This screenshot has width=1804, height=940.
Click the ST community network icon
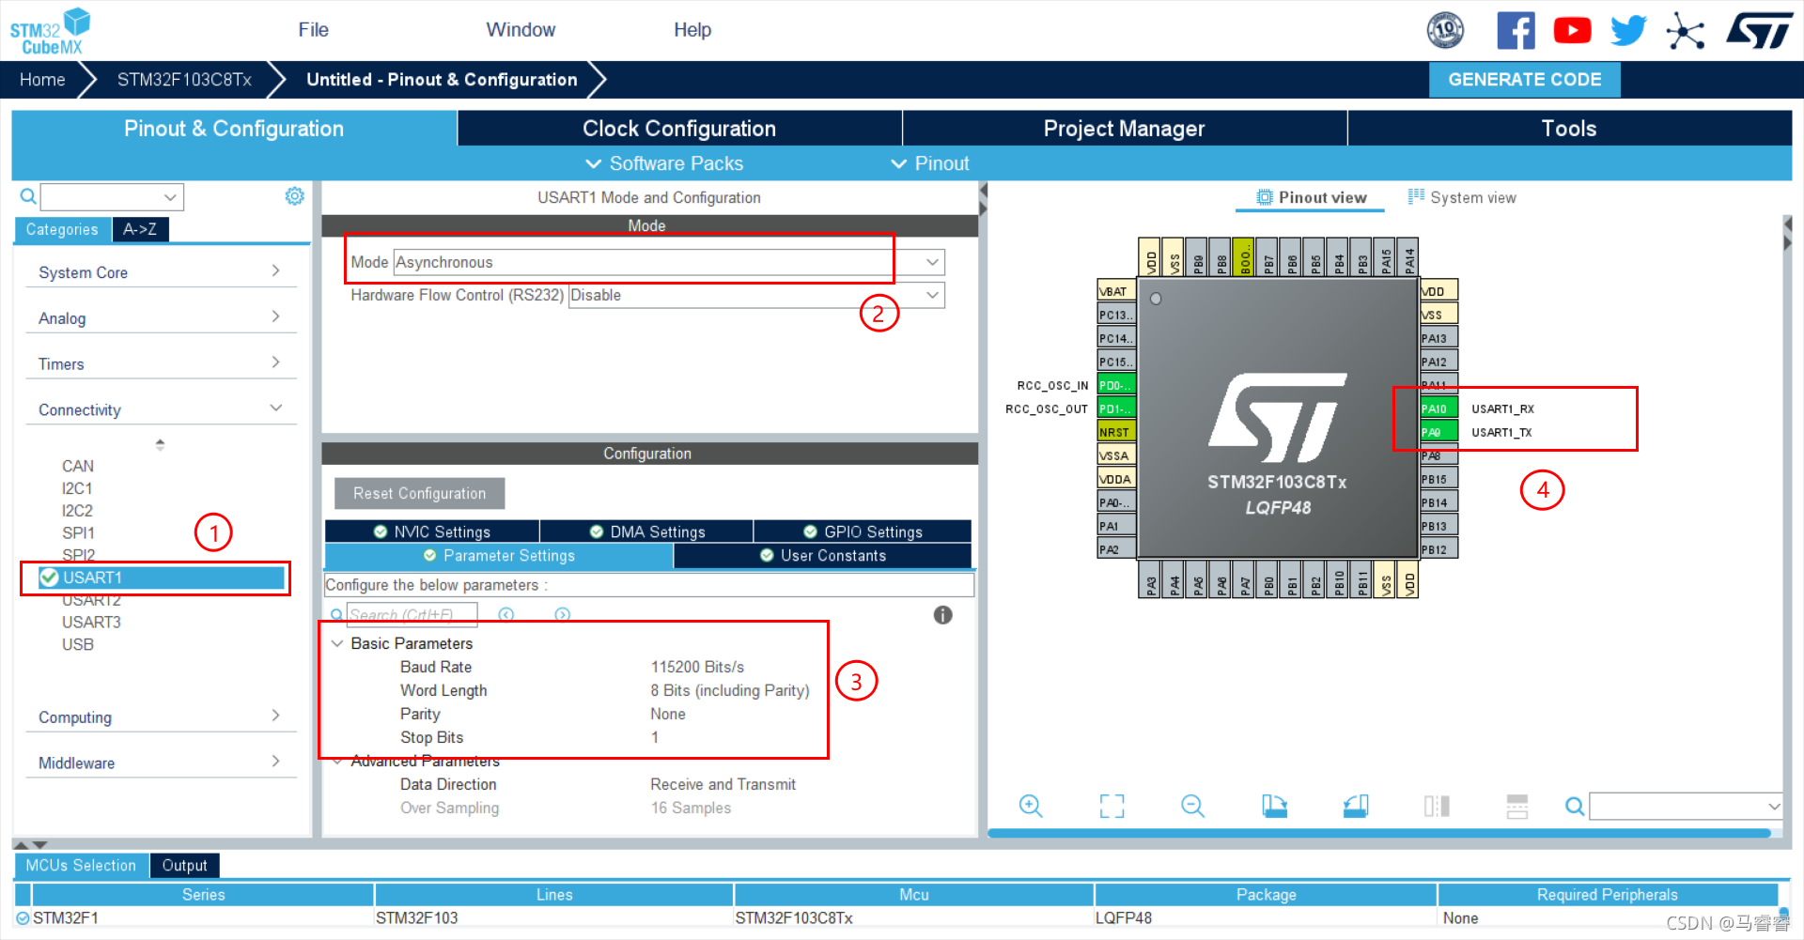pos(1686,31)
